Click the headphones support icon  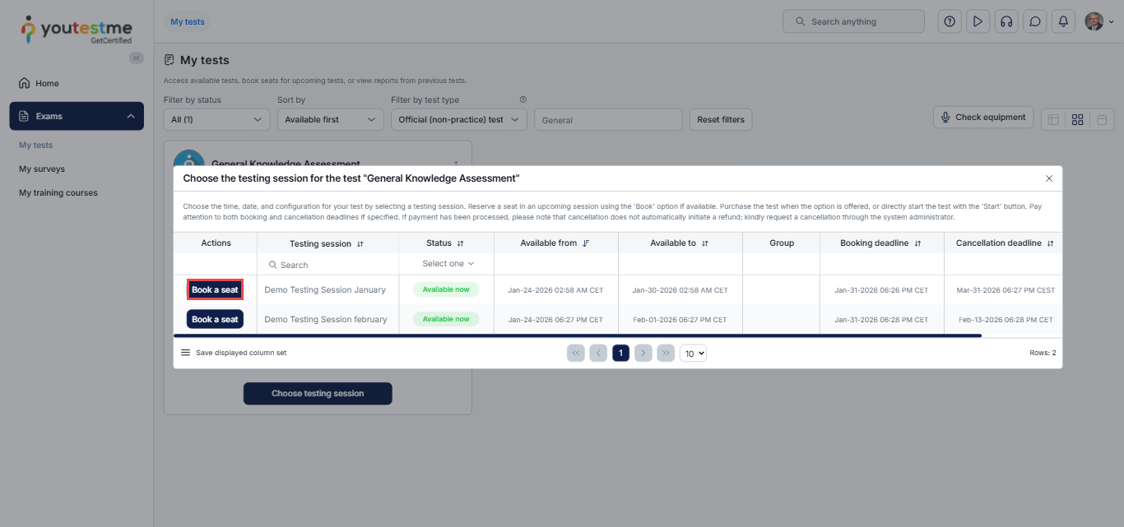point(1006,22)
